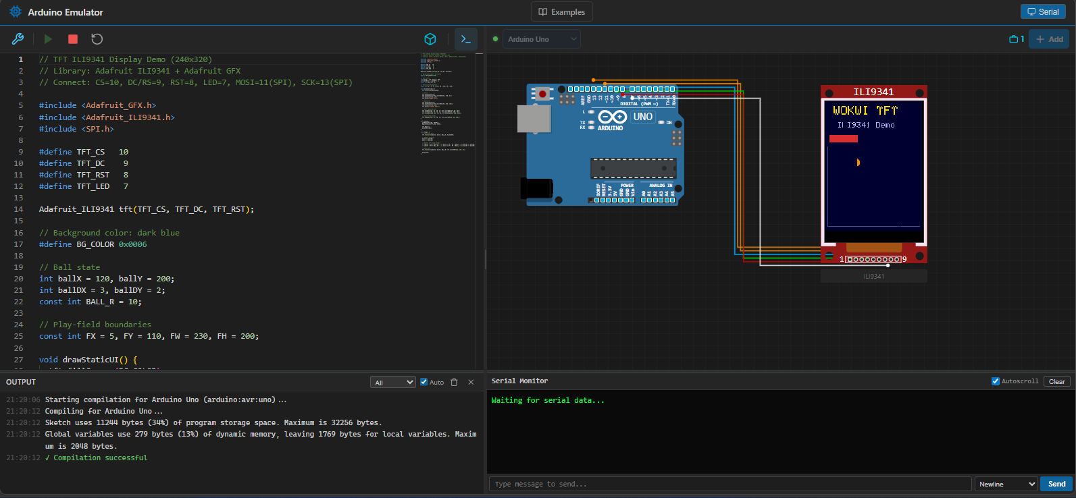Expand the All output filter dropdown
1076x498 pixels.
393,383
